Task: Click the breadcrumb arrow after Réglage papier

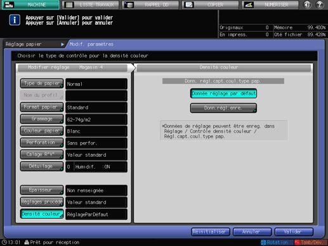Action: 62,44
